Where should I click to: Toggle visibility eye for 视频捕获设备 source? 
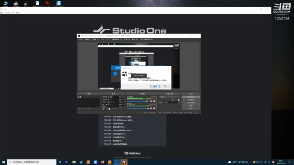pos(120,97)
